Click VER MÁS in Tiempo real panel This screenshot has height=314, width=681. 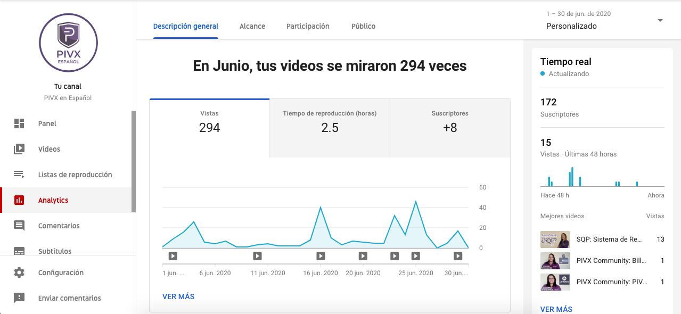point(556,309)
